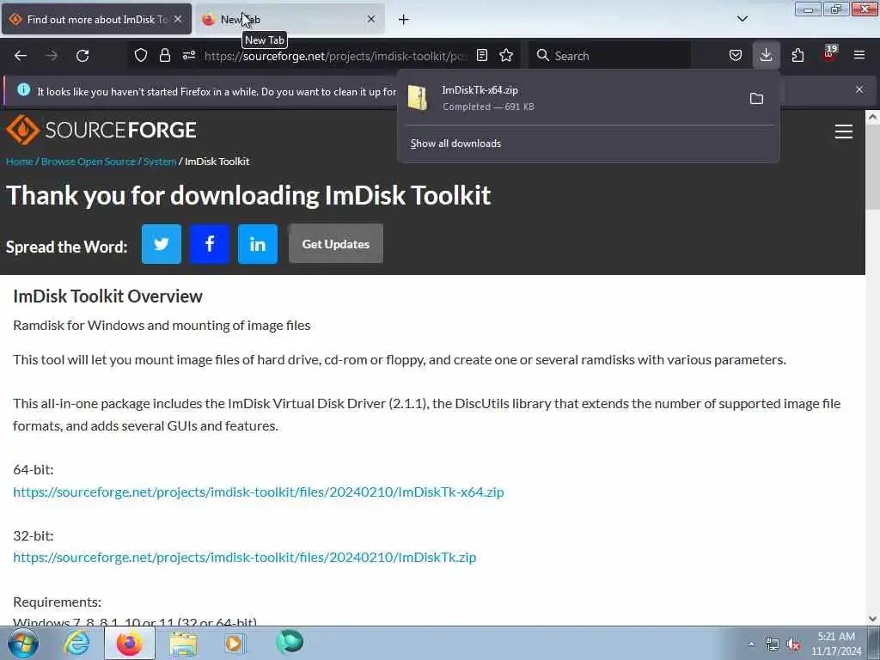Follow the Home breadcrumb link
Viewport: 880px width, 660px height.
click(20, 162)
